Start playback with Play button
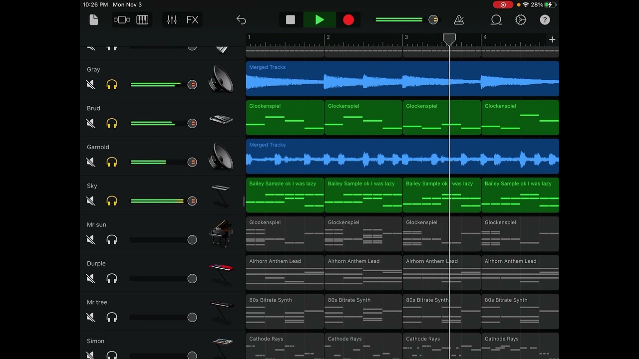 point(320,20)
